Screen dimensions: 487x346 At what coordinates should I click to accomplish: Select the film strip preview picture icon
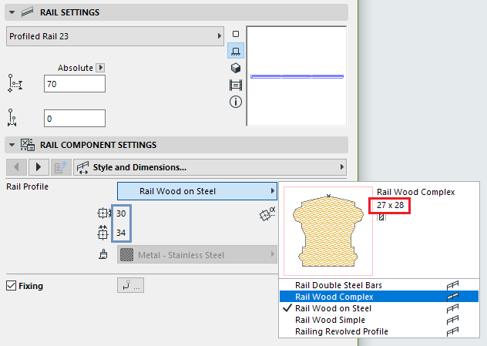[x=236, y=85]
